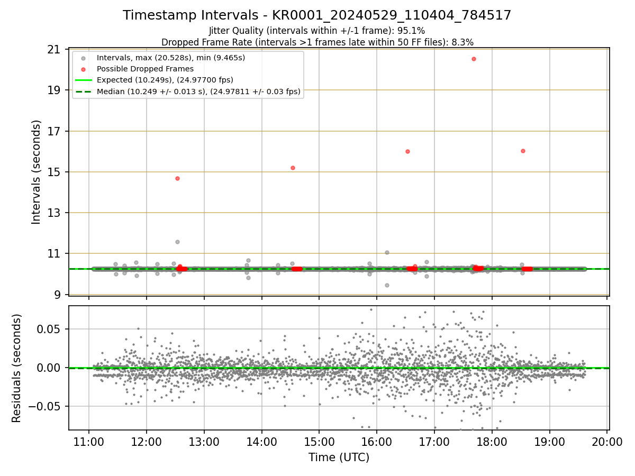
Task: Click the '17:00' time tick label
Action: (x=434, y=442)
